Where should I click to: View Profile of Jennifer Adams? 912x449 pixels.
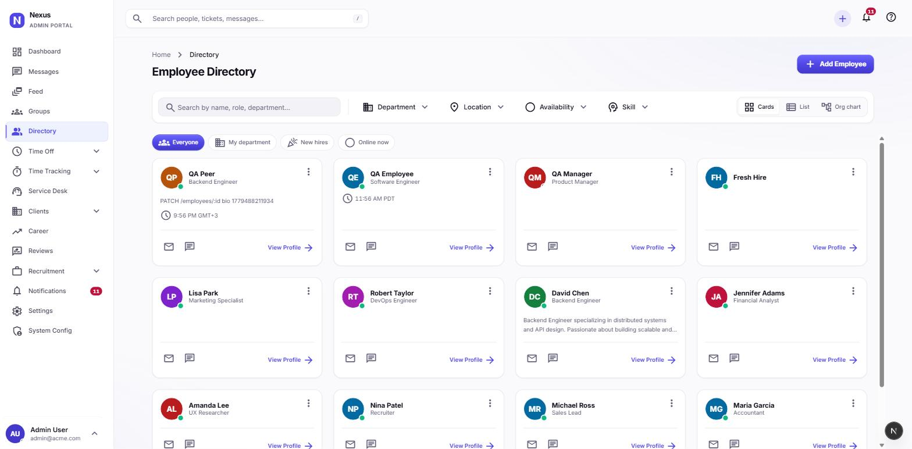click(x=835, y=360)
